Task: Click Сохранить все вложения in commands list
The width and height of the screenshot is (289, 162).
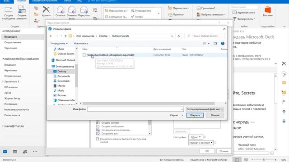Action: [116, 130]
